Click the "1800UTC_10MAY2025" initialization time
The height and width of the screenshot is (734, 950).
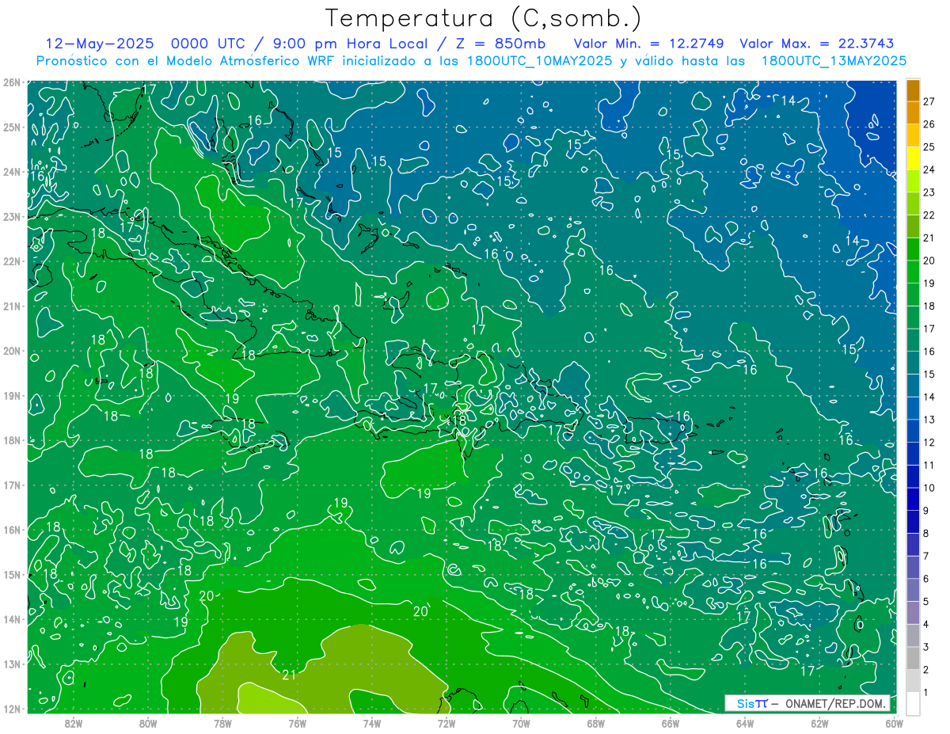pyautogui.click(x=538, y=61)
